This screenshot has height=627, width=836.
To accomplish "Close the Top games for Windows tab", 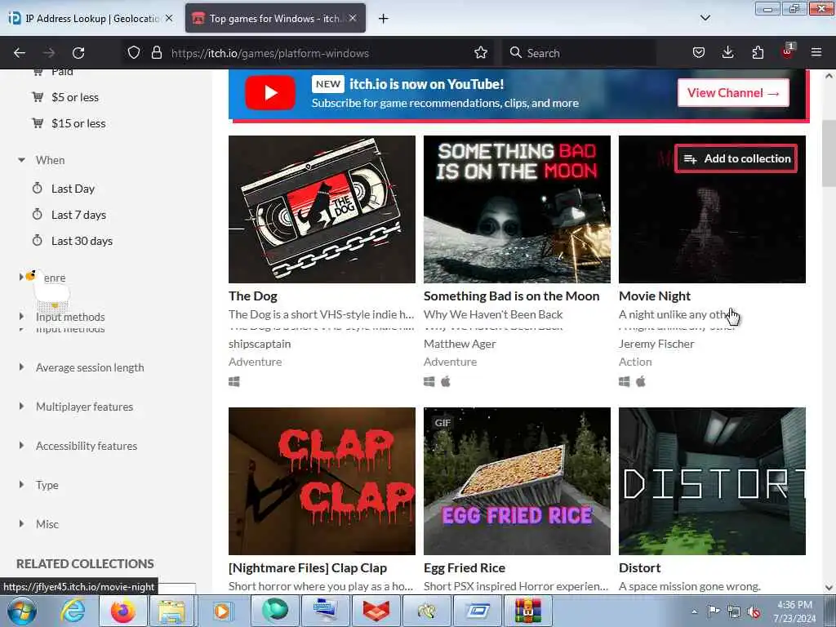I will coord(353,18).
